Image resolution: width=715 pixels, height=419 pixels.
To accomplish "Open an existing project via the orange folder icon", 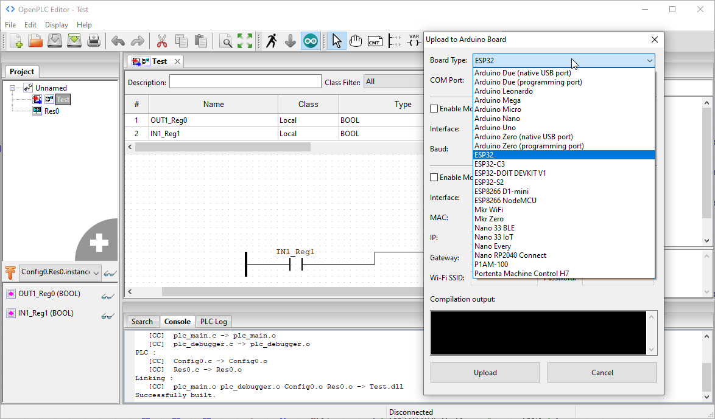I will point(35,41).
